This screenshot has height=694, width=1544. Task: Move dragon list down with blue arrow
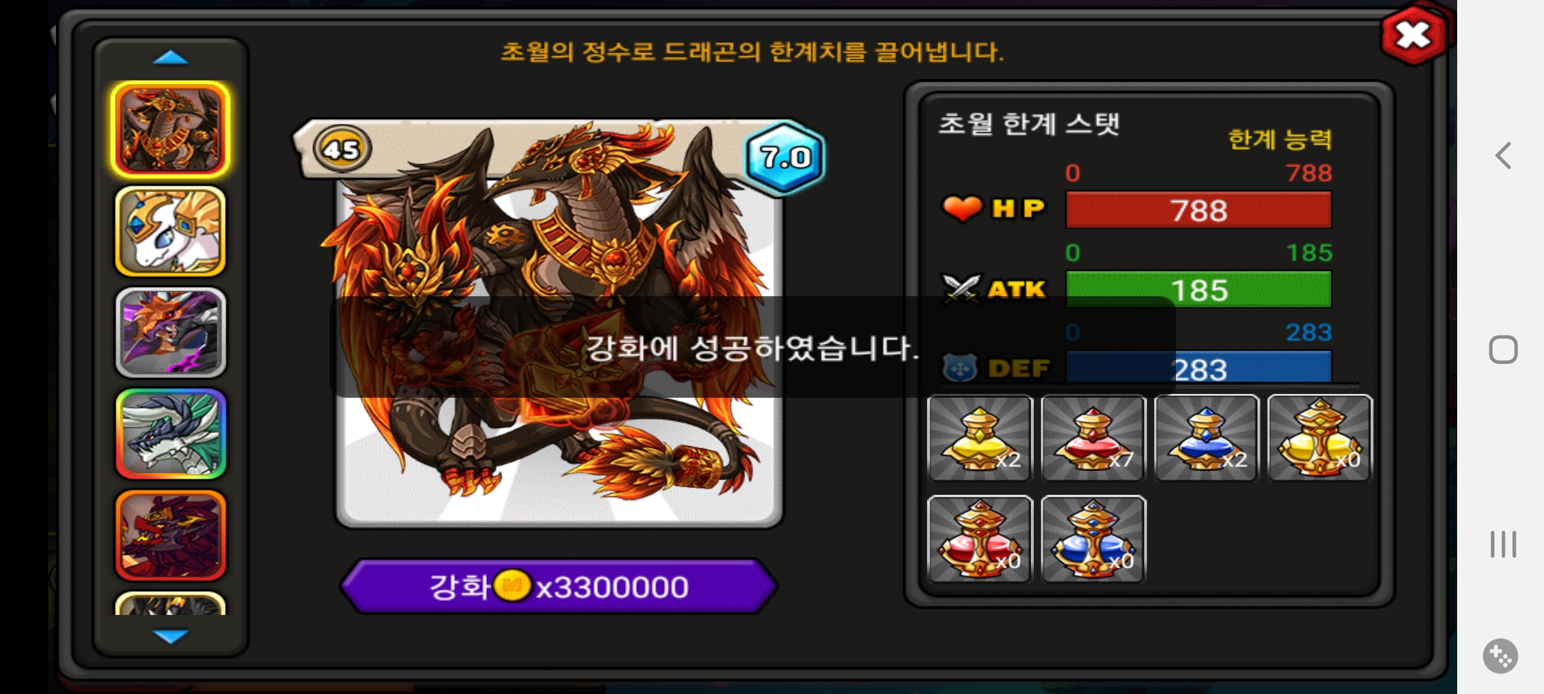[x=170, y=636]
